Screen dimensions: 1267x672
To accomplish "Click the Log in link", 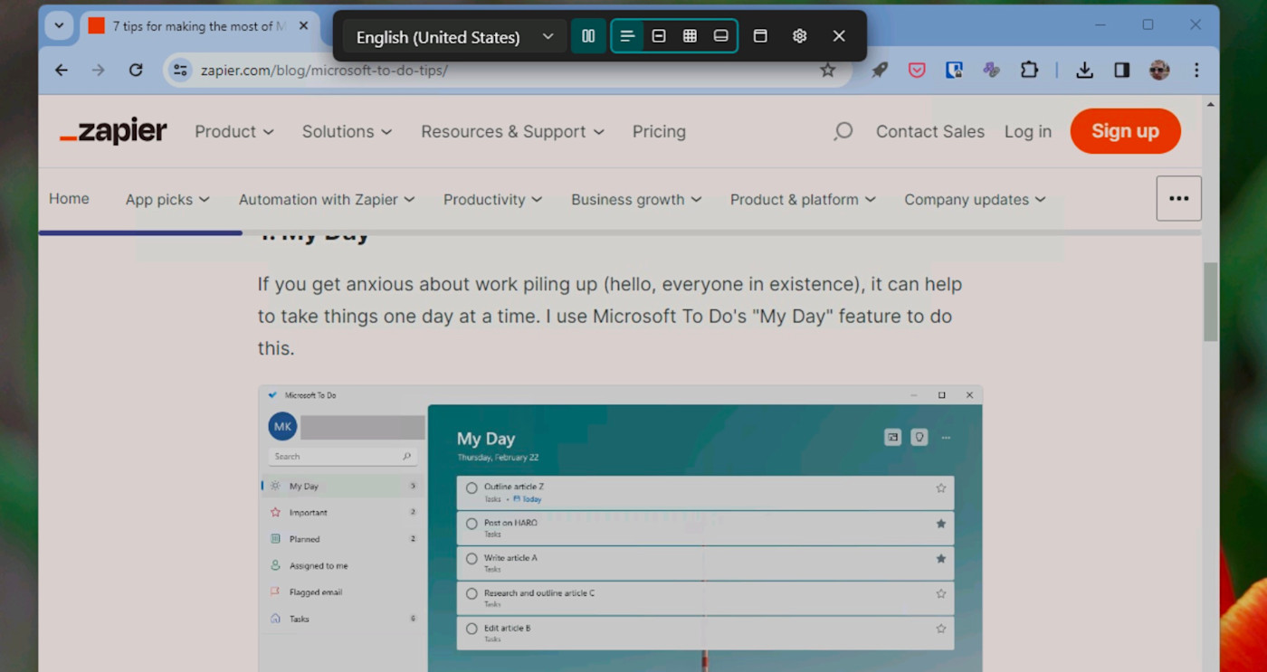I will [x=1028, y=131].
